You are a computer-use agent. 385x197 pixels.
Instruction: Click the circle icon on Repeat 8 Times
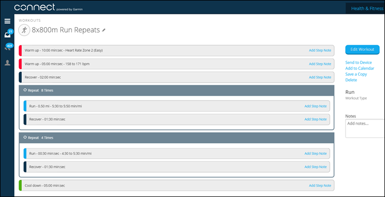pos(25,90)
